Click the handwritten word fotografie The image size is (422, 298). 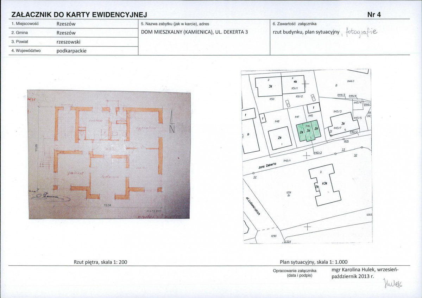361,32
